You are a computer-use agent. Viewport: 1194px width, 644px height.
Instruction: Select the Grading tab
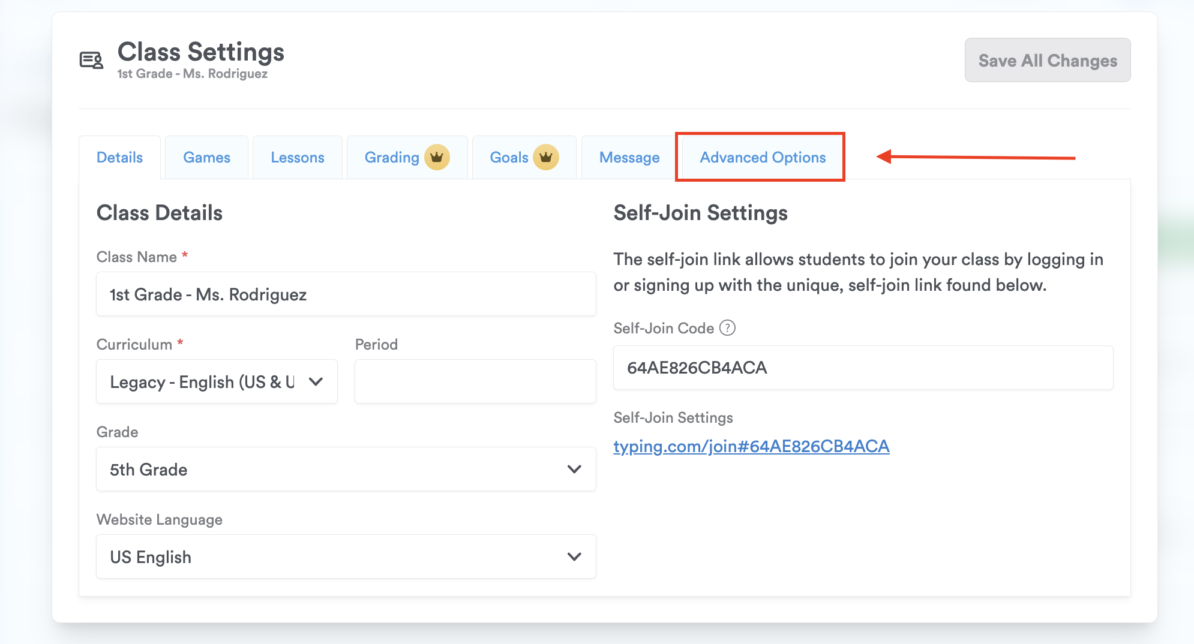coord(392,158)
